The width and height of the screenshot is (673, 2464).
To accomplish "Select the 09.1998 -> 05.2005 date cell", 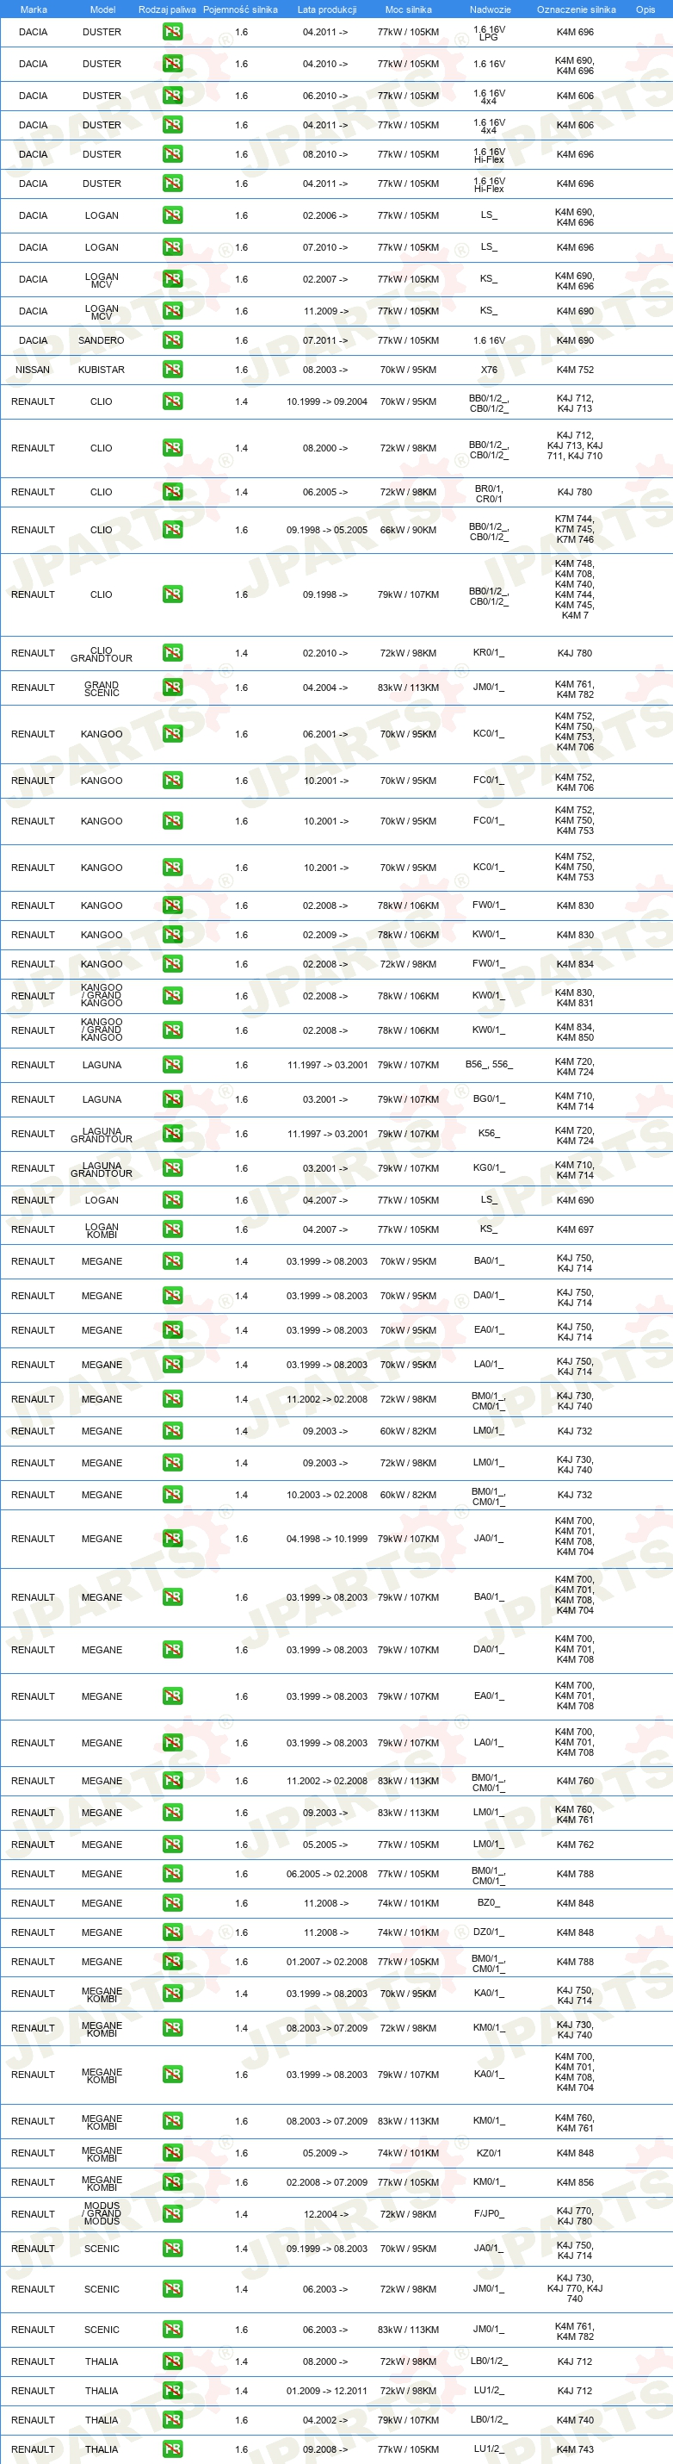I will [327, 530].
